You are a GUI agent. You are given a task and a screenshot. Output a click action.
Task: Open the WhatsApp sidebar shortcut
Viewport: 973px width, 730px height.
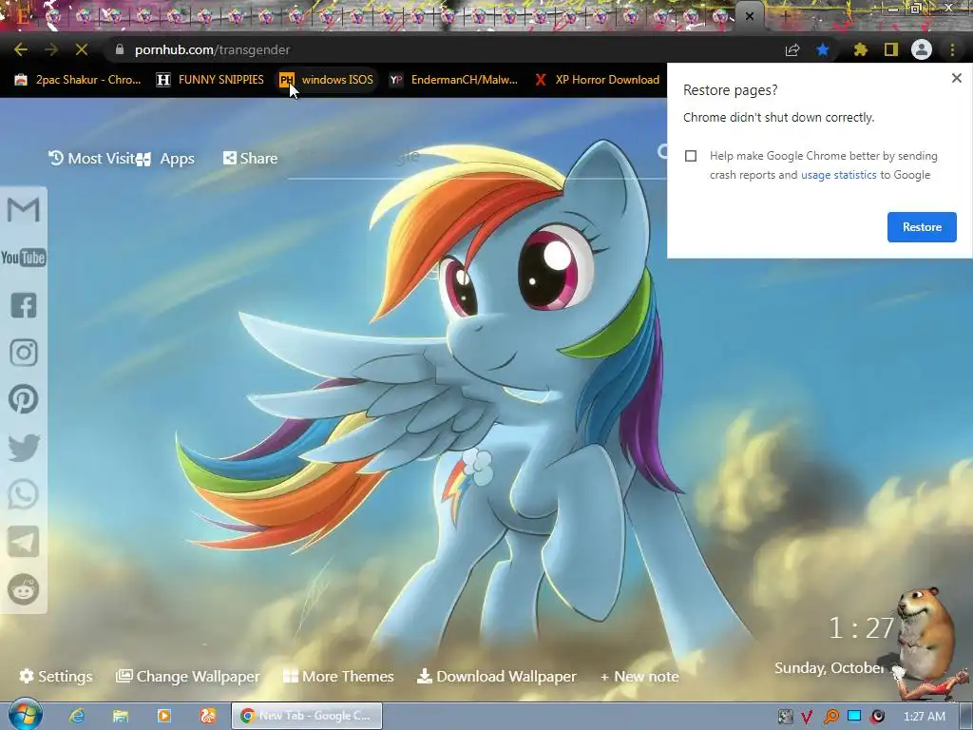pyautogui.click(x=24, y=494)
